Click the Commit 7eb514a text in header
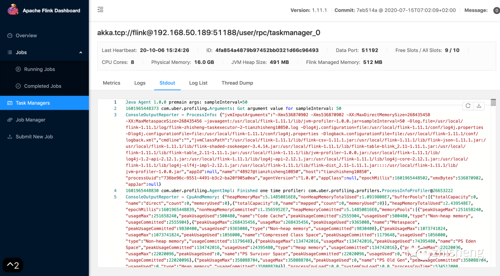This screenshot has height=276, width=500. 395,10
